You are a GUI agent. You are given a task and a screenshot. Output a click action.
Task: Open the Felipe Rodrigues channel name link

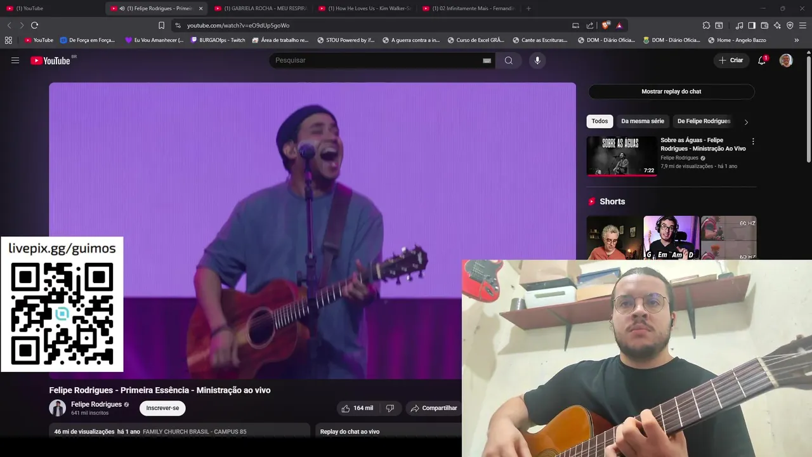96,404
